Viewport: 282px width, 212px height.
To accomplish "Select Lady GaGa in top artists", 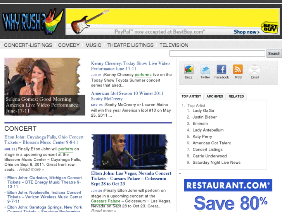I will 203,110.
